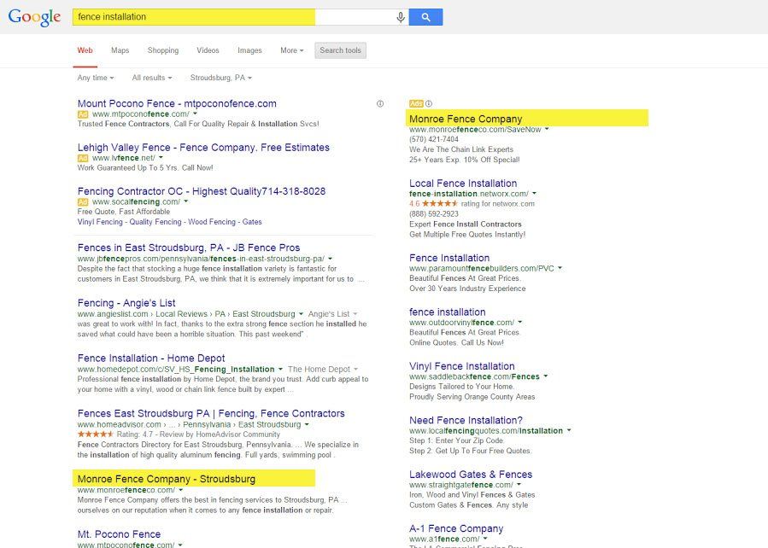Open Lehigh Valley Fence ad headline
Screen dimensions: 768x548
pos(203,148)
